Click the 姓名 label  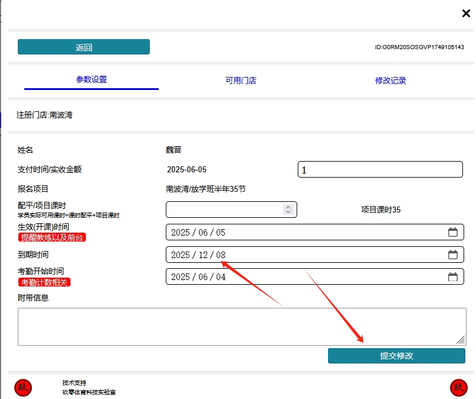click(x=25, y=150)
